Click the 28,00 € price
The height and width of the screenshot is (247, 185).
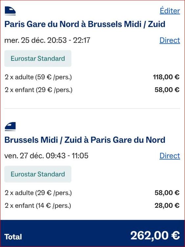pos(167,206)
